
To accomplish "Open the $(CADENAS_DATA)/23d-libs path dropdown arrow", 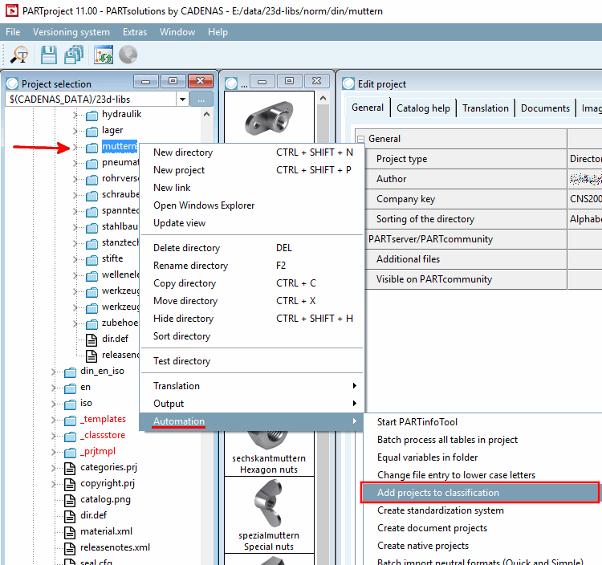I will (x=183, y=99).
